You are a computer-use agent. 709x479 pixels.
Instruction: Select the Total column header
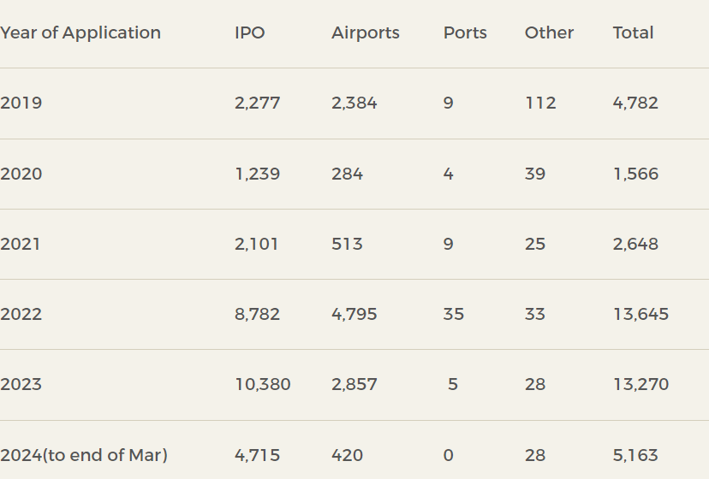pyautogui.click(x=633, y=33)
